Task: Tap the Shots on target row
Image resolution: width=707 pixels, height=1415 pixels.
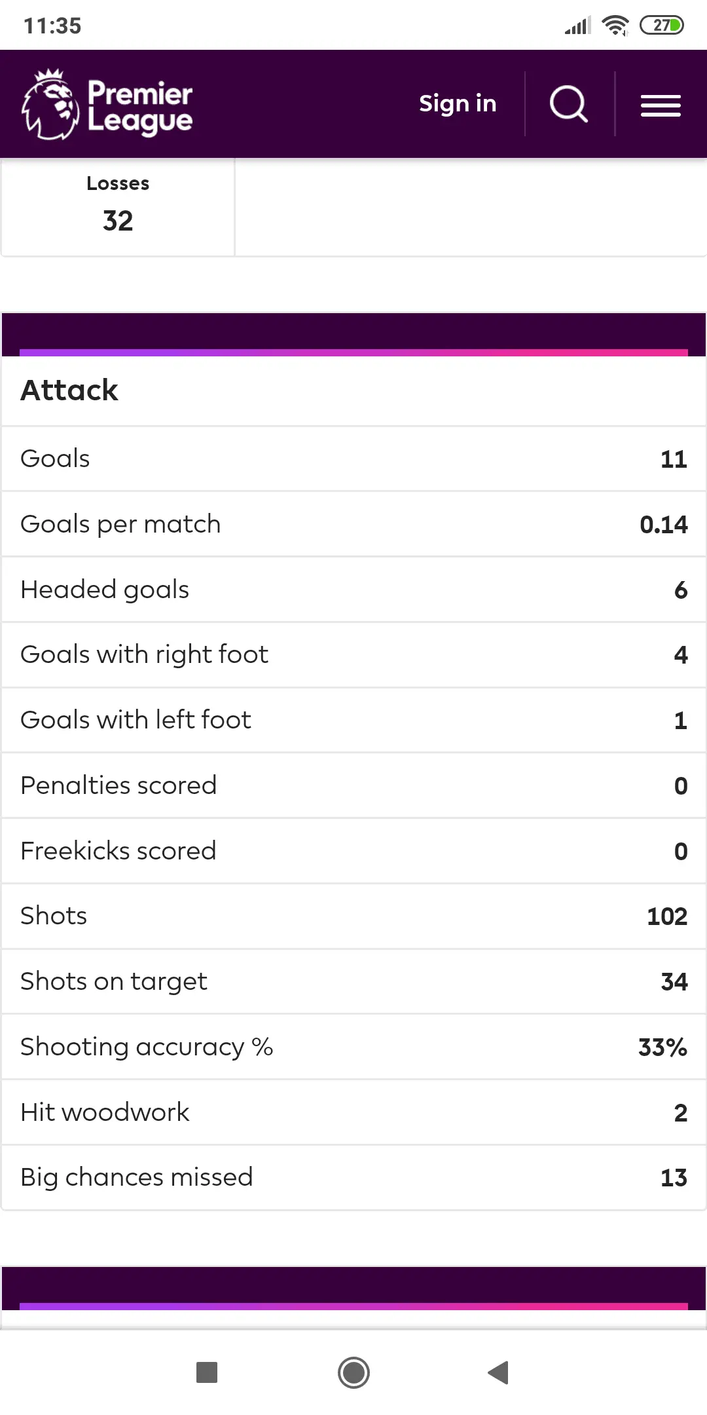Action: click(x=353, y=981)
